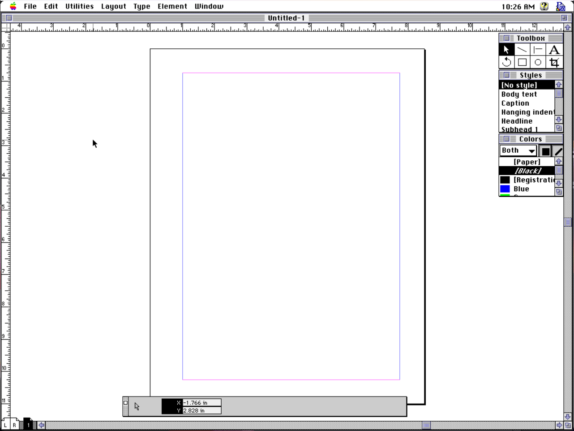Collapse the Toolbox palette with its windowshade box

coord(507,38)
